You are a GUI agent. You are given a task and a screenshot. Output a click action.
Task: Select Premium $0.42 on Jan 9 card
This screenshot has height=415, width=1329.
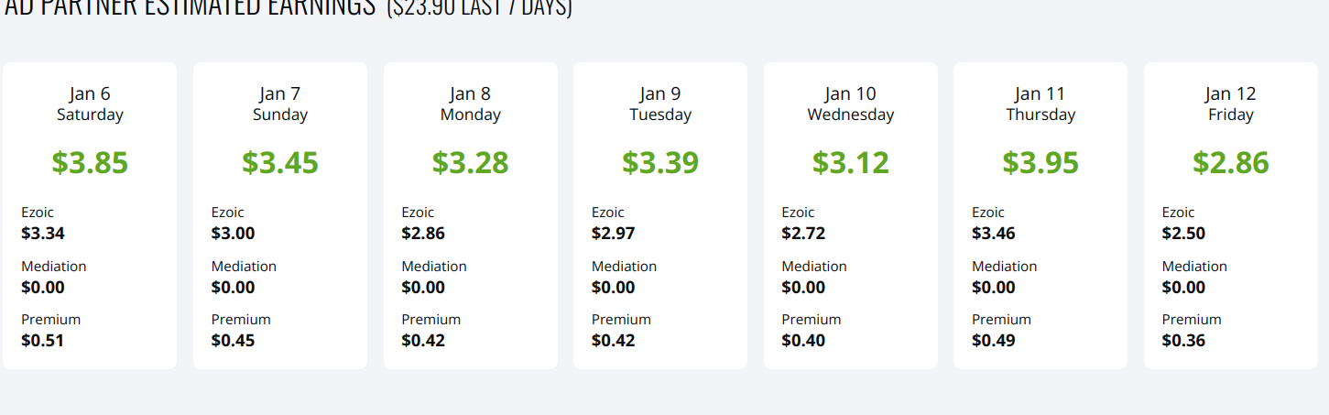(x=614, y=341)
